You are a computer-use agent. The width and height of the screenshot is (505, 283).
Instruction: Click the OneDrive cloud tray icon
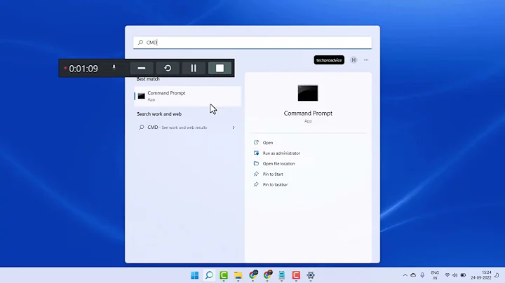413,275
